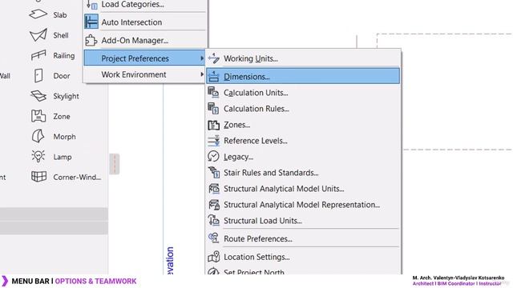513x288 pixels.
Task: Select the Zone tool icon
Action: (x=38, y=116)
